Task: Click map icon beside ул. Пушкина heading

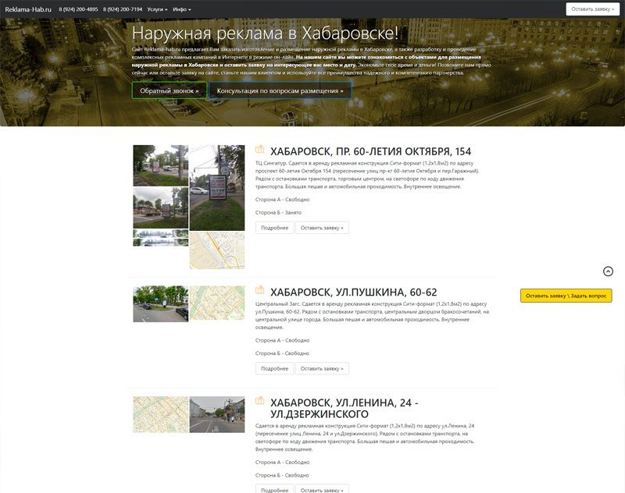Action: point(260,292)
